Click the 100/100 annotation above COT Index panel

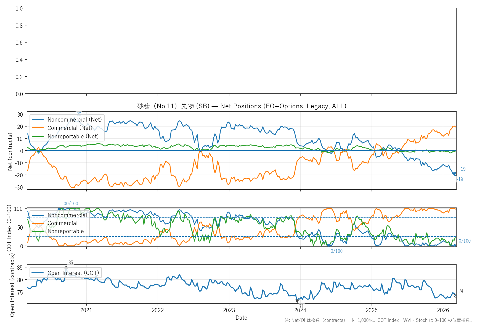pyautogui.click(x=70, y=204)
